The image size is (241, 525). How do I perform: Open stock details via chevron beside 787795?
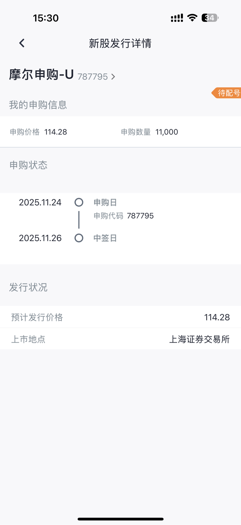click(113, 77)
